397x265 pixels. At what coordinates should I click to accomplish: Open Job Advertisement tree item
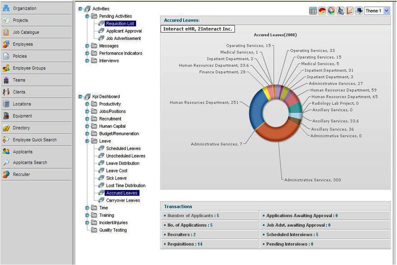[x=123, y=38]
